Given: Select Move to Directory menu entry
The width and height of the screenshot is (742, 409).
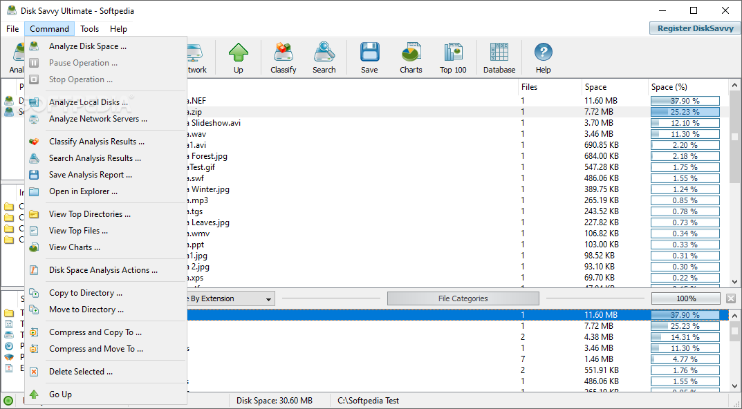Looking at the screenshot, I should (106, 310).
